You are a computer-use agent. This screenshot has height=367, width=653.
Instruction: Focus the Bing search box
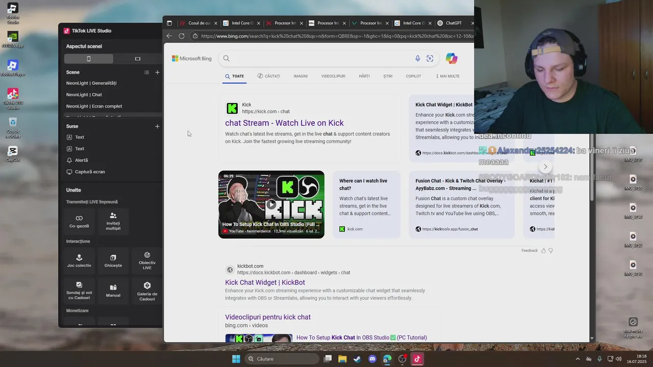pyautogui.click(x=319, y=59)
